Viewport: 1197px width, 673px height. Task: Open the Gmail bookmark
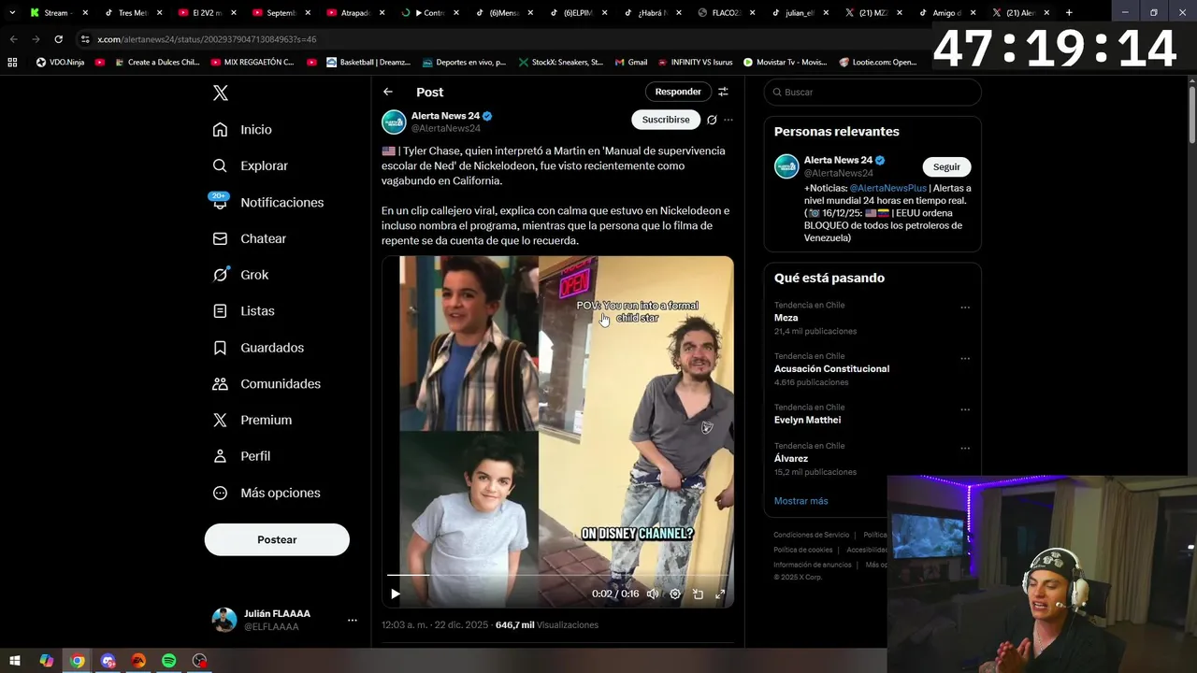pyautogui.click(x=631, y=62)
